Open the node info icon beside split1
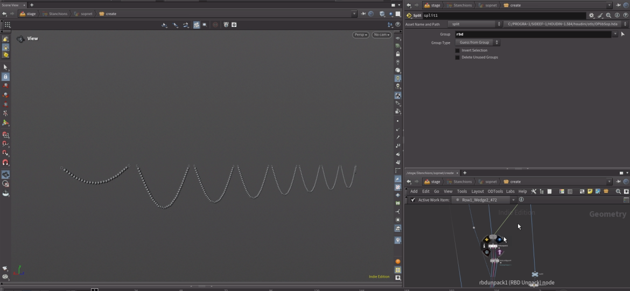630x291 pixels. [x=617, y=16]
